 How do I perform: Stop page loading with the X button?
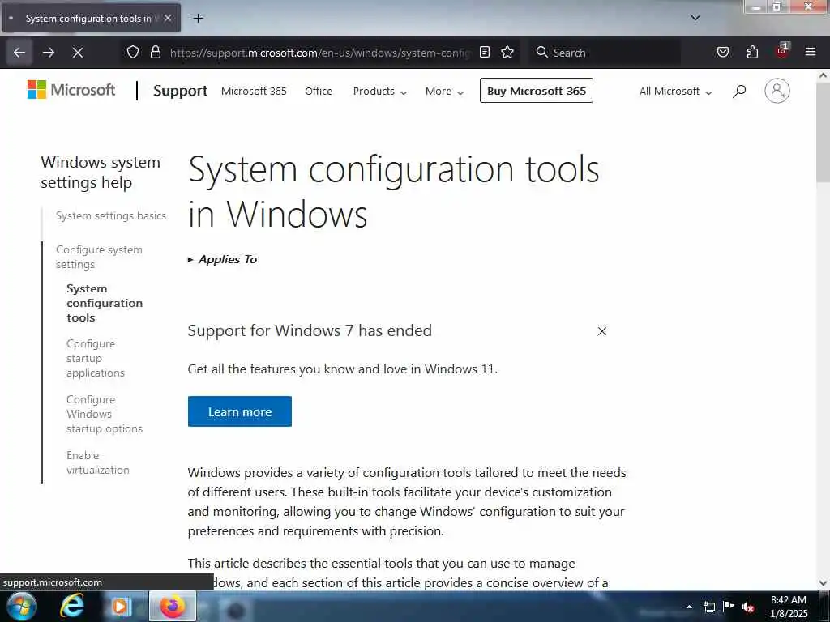tap(77, 53)
